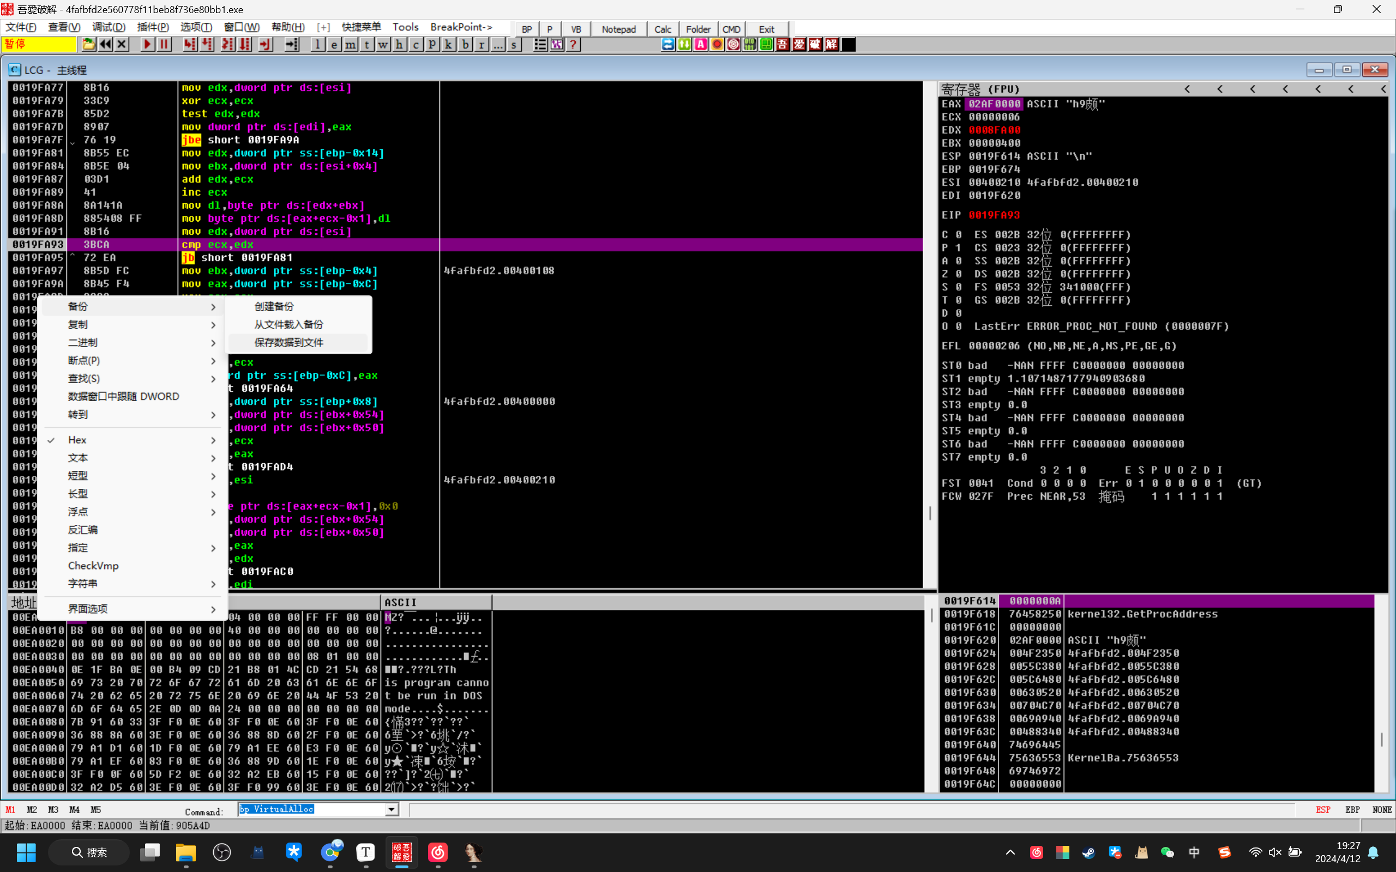Click the Notepad button
1396x872 pixels.
coord(618,29)
